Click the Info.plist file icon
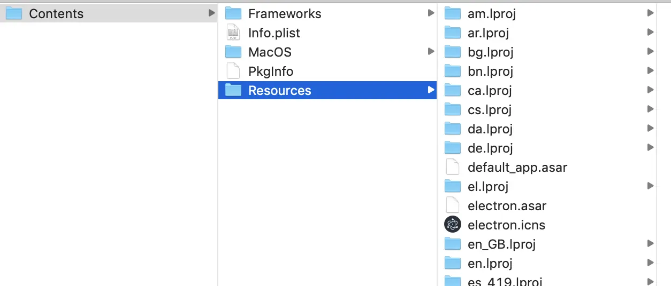671x286 pixels. 233,33
